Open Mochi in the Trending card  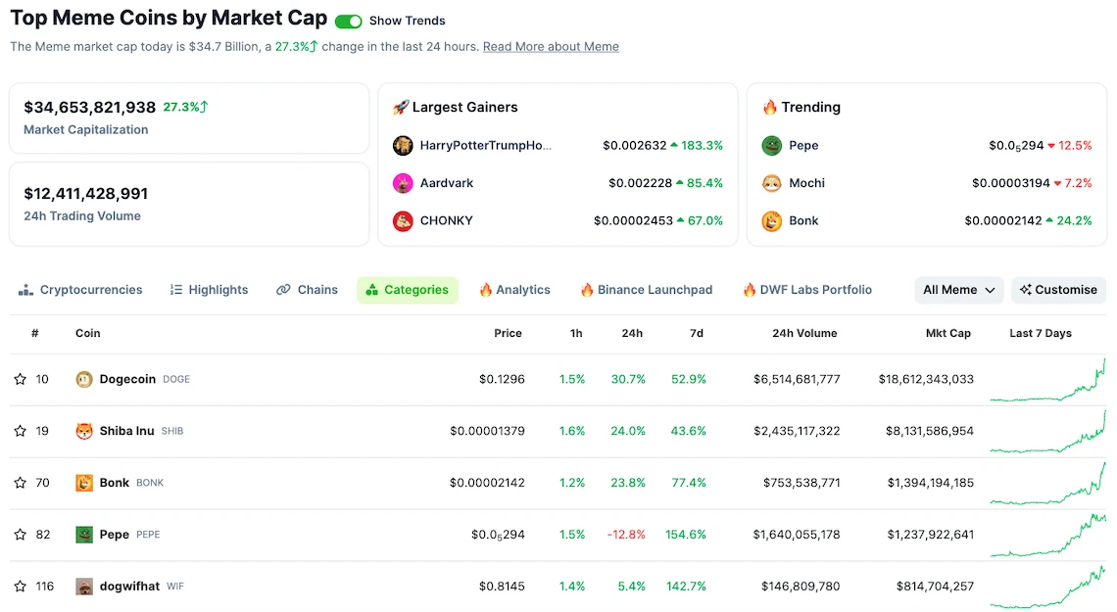pos(807,183)
